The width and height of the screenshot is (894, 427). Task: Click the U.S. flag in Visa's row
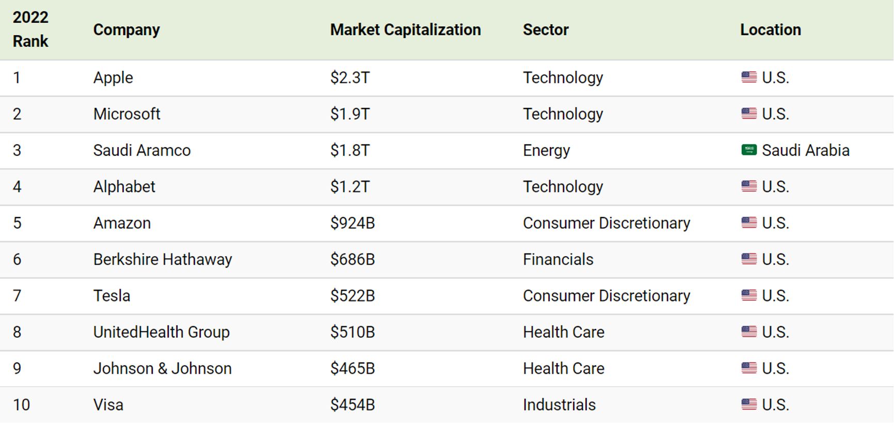click(x=748, y=405)
